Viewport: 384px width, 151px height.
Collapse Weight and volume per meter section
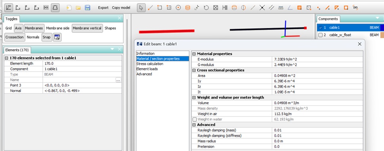[194, 97]
